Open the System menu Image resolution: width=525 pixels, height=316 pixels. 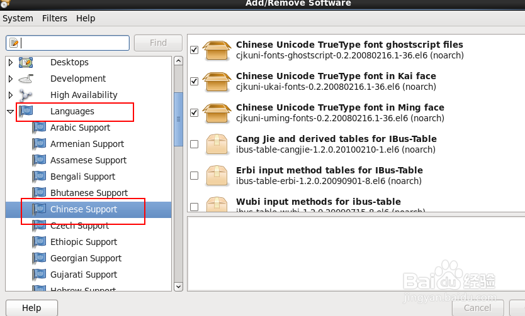coord(18,18)
